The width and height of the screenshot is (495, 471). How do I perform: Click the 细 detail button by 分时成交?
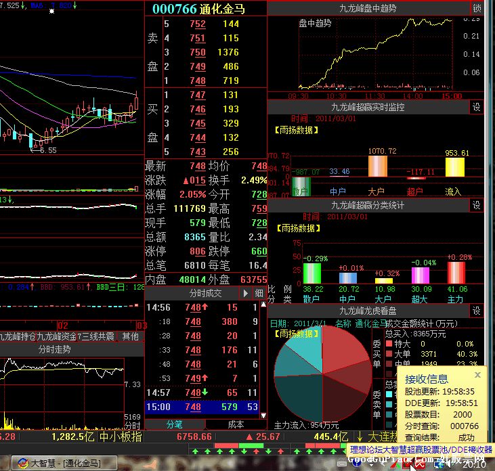pyautogui.click(x=259, y=294)
